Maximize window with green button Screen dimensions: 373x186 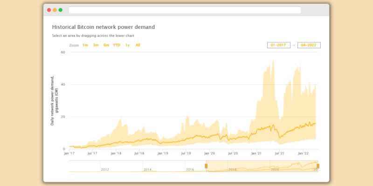[61, 10]
